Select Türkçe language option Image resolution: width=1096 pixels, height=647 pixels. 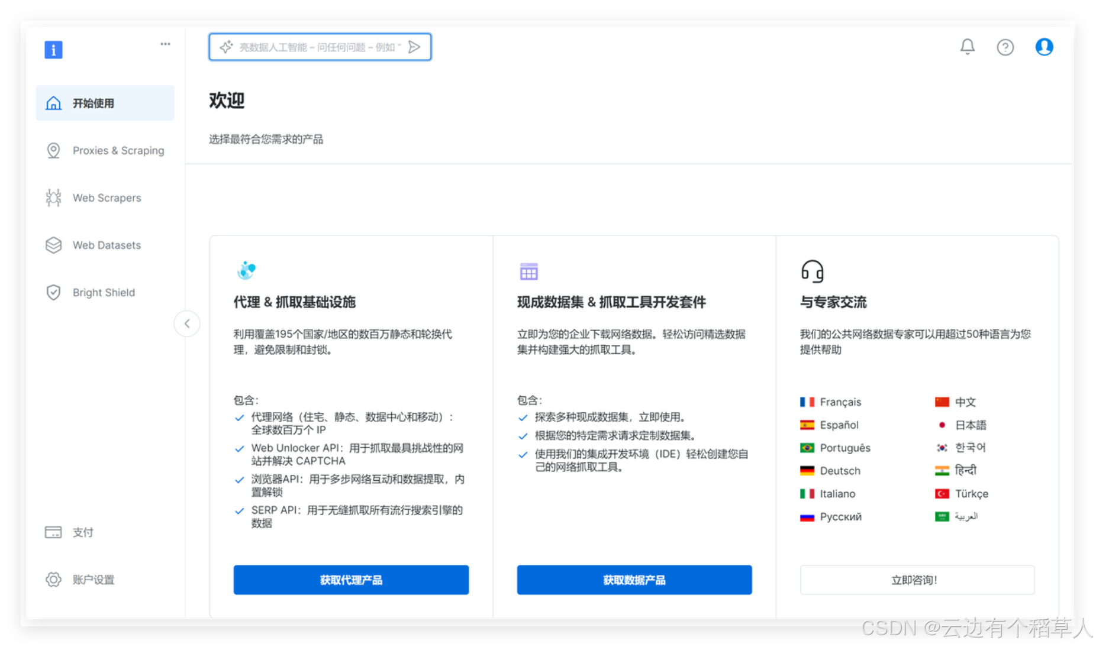coord(962,494)
